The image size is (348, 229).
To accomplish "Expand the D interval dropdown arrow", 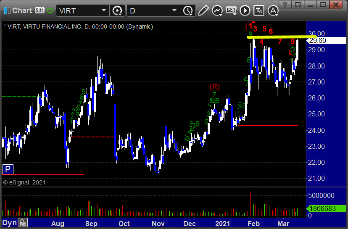I will pyautogui.click(x=174, y=11).
